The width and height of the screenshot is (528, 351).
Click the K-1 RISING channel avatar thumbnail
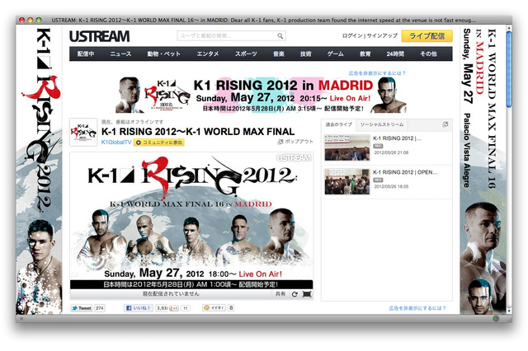click(x=83, y=132)
